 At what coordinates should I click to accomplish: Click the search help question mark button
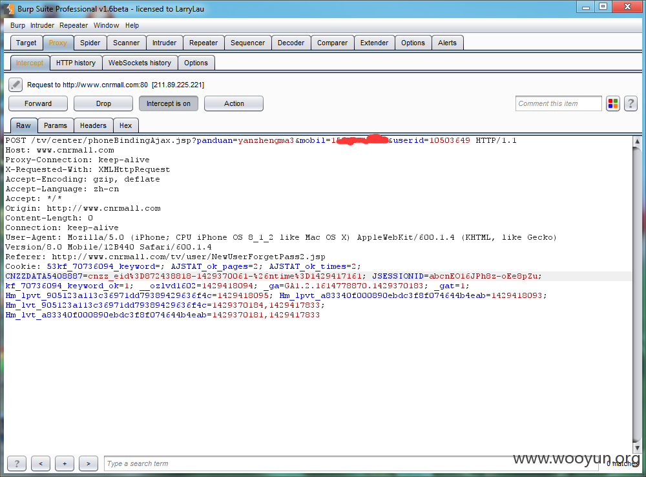pyautogui.click(x=17, y=463)
